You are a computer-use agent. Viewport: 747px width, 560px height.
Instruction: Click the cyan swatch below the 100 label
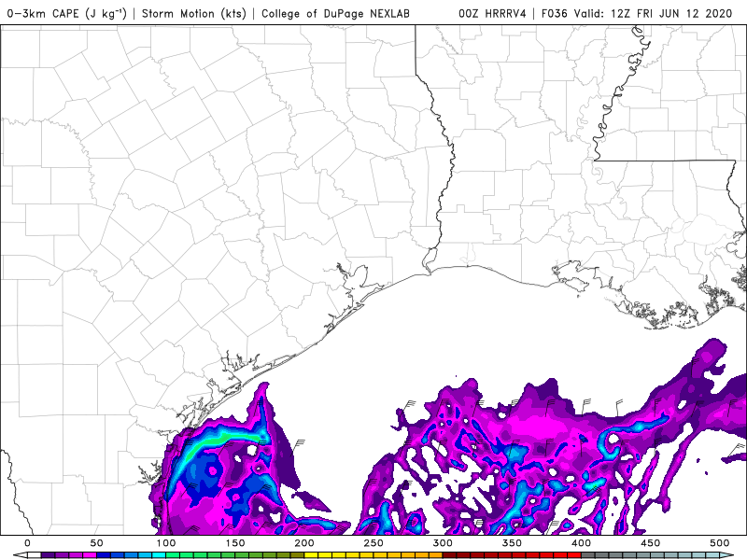pos(159,554)
